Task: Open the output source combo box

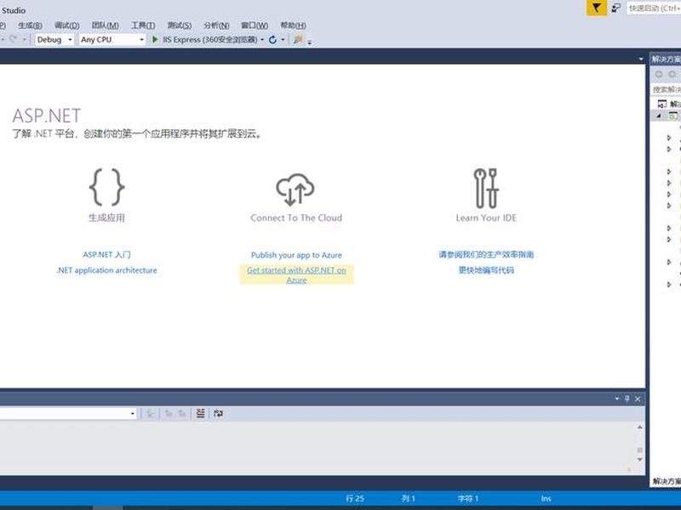Action: coord(68,414)
